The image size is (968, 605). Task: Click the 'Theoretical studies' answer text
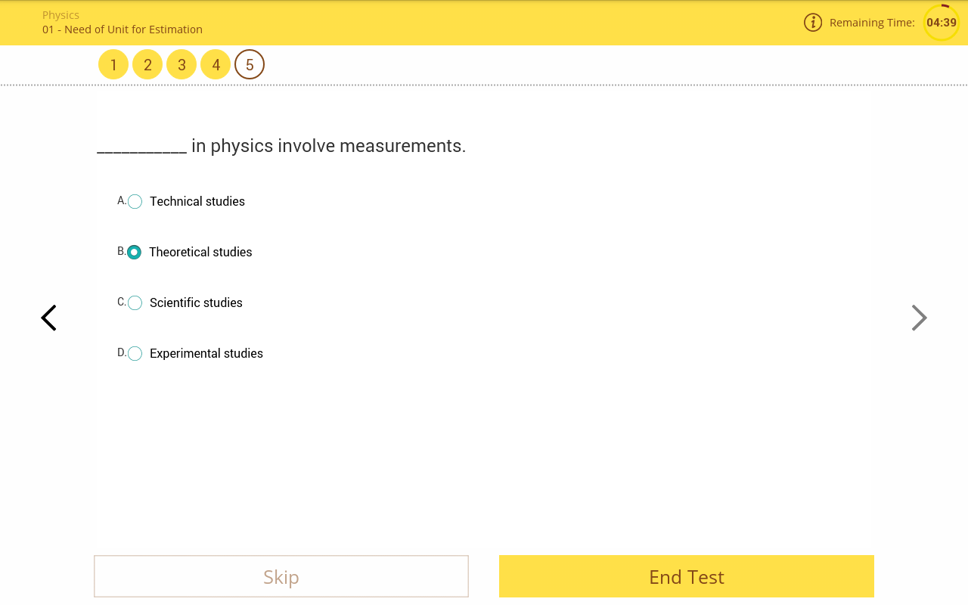click(x=200, y=252)
